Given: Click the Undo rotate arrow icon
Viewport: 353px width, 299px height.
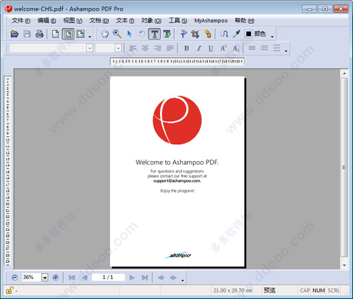Looking at the screenshot, I should [142, 34].
